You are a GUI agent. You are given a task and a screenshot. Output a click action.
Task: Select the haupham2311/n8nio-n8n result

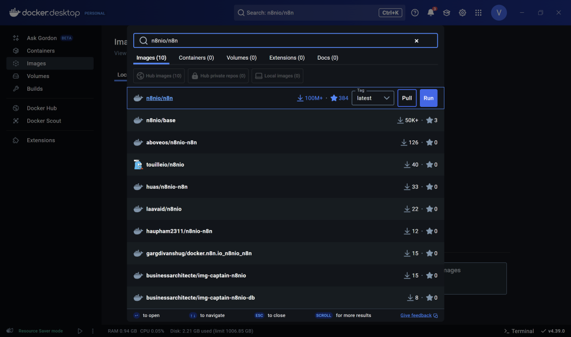[x=285, y=231]
